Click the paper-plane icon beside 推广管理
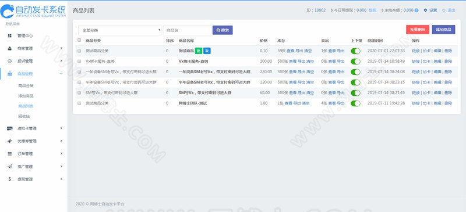This screenshot has height=212, width=466. (x=10, y=166)
